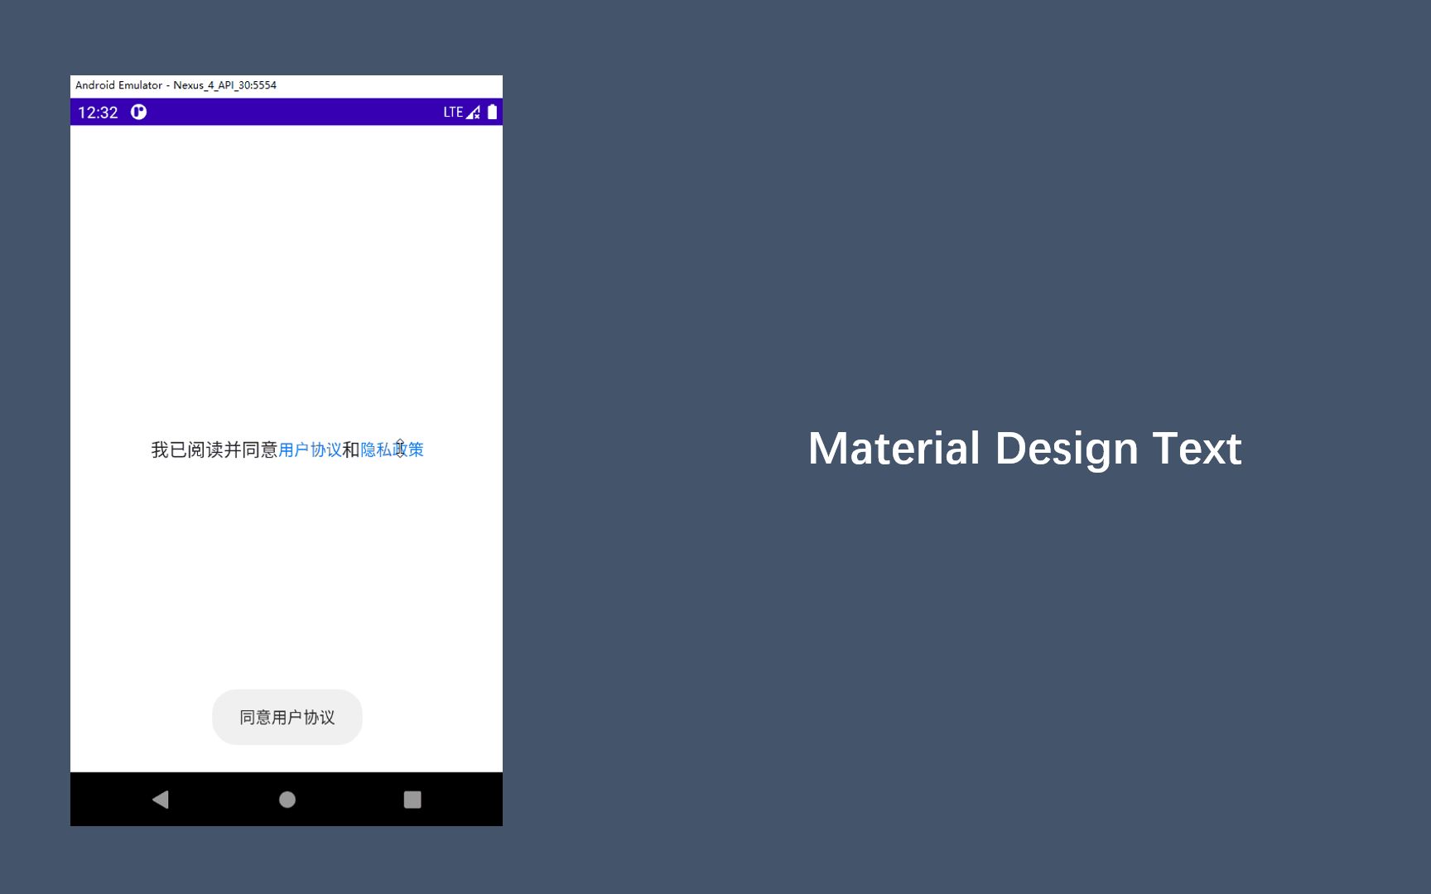Click the consent text 我已阅读并同意
The height and width of the screenshot is (894, 1431).
214,449
